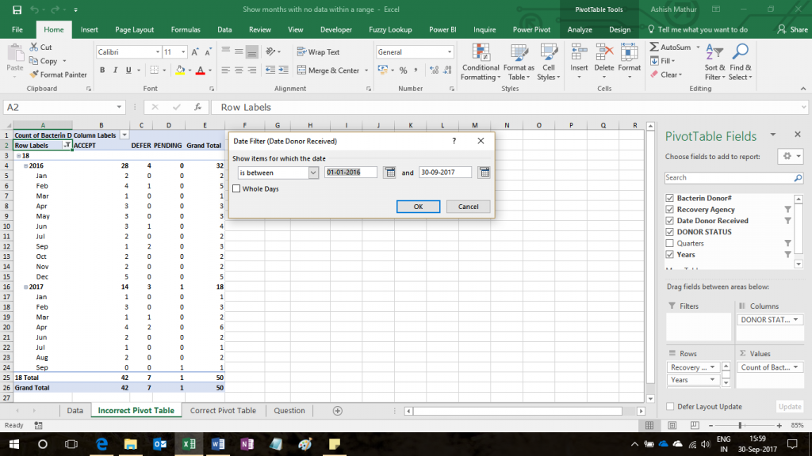
Task: Open DONOR STAT... column field dropdown
Action: [x=795, y=320]
